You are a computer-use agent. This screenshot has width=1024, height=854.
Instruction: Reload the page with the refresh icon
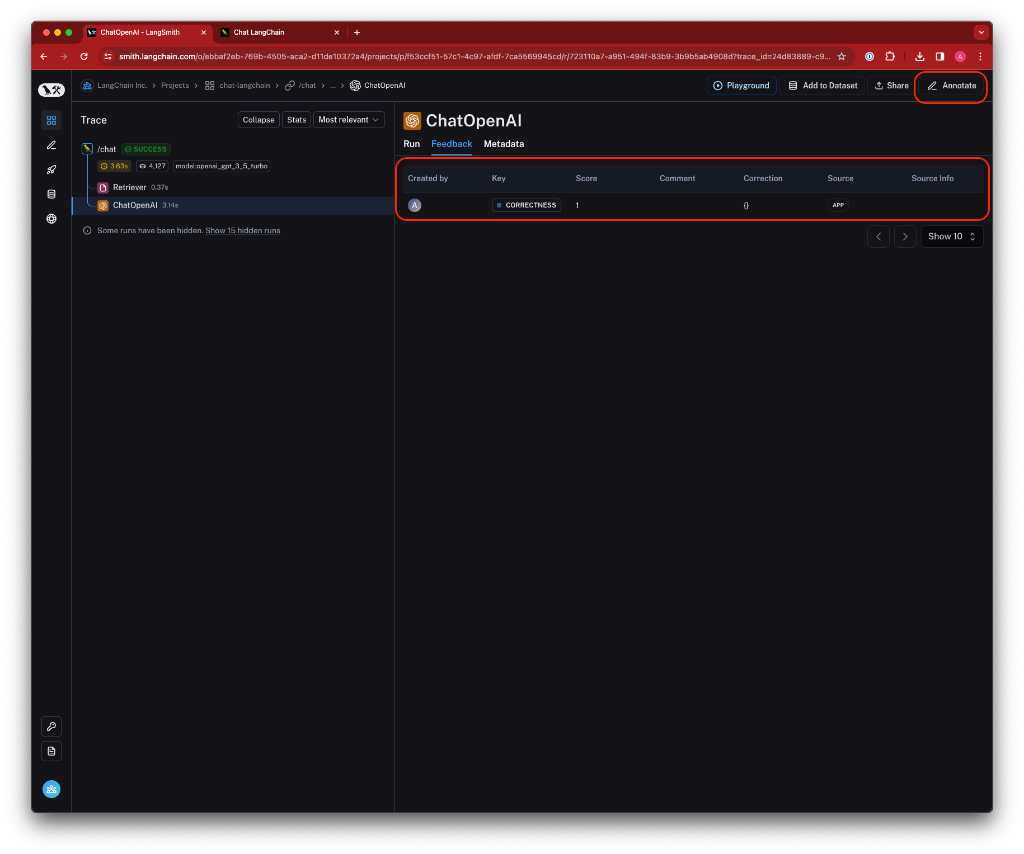[84, 56]
